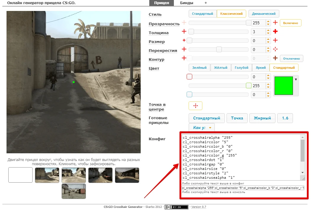Click the blue channel slider handle
The width and height of the screenshot is (311, 212).
click(x=190, y=95)
